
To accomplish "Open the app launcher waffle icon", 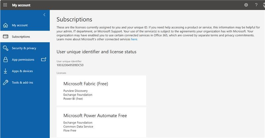I will pos(5,5).
